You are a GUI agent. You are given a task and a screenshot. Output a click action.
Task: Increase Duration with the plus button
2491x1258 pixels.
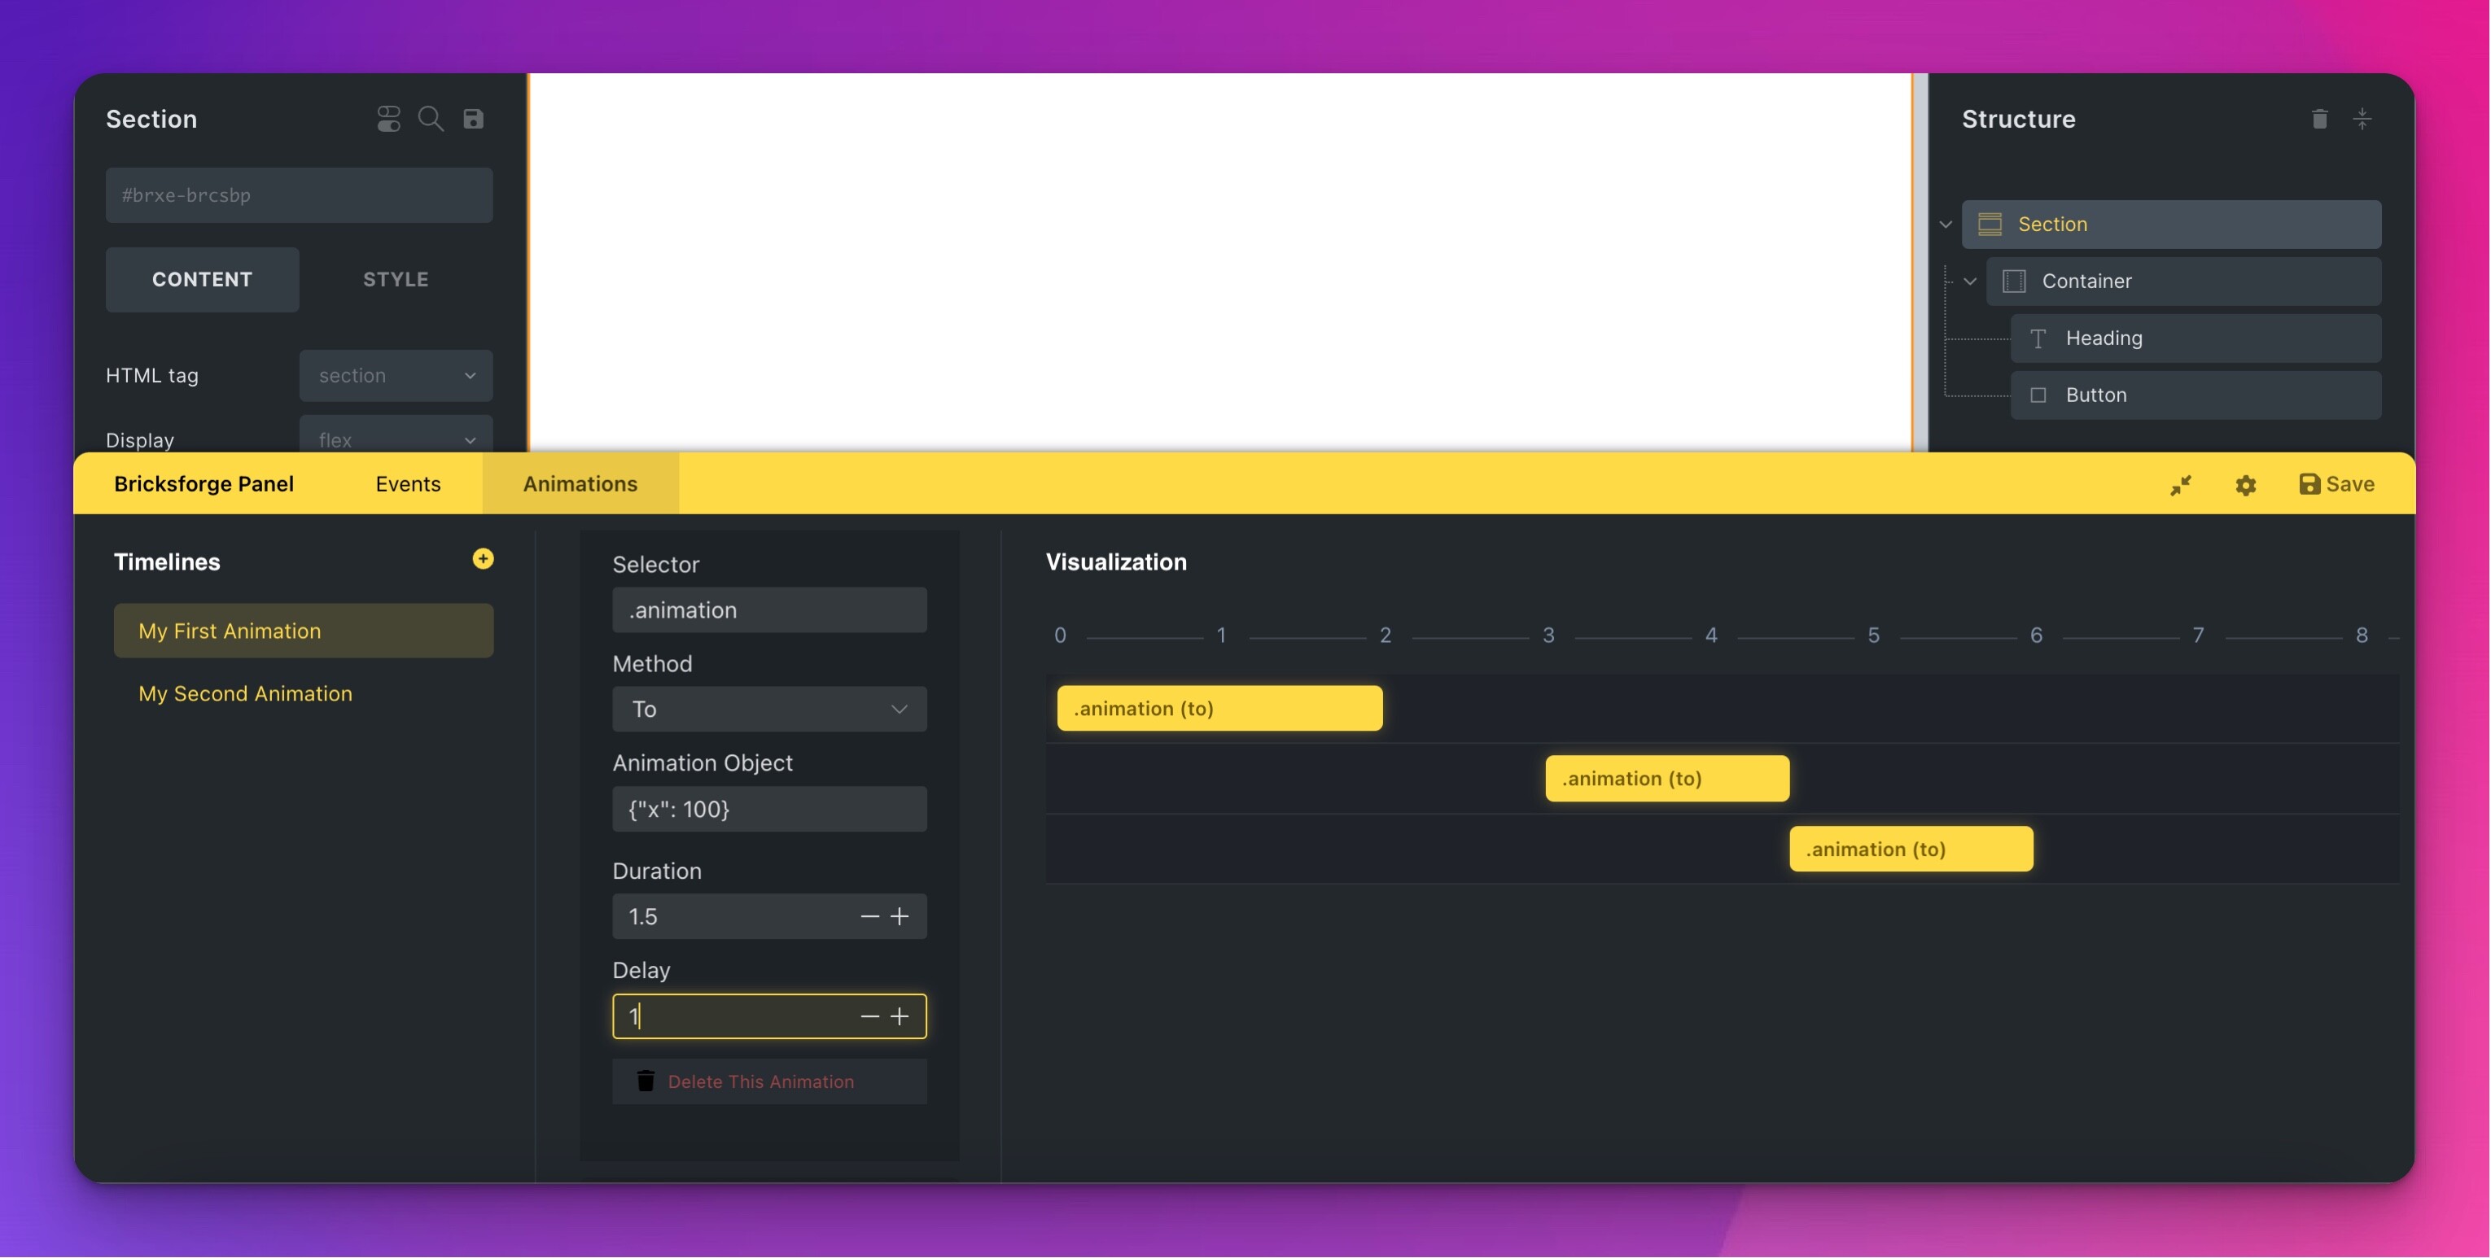900,917
